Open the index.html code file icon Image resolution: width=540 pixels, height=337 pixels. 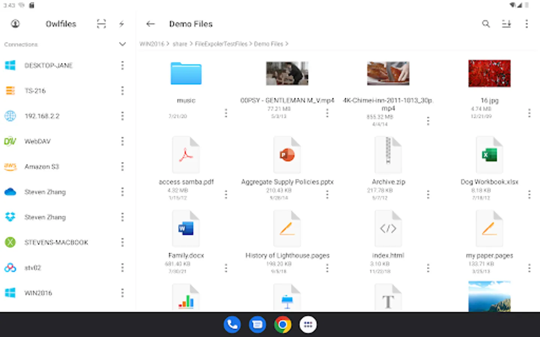point(388,228)
